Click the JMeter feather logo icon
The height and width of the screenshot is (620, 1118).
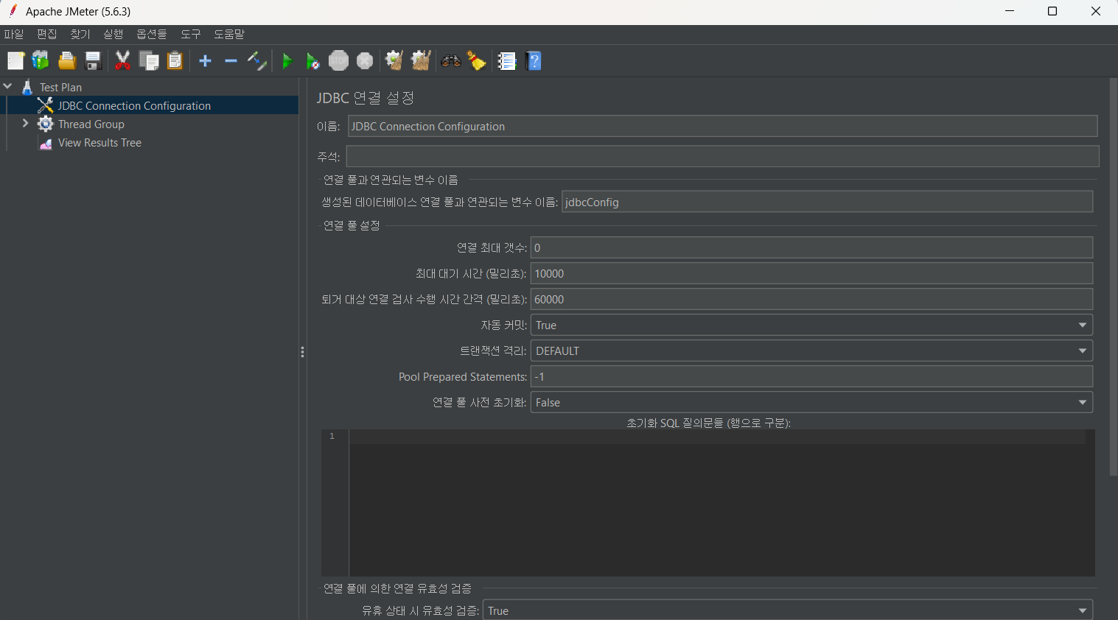13,11
